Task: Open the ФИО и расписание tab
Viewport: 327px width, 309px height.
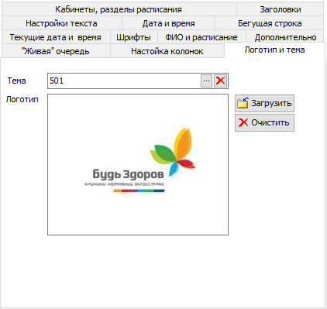Action: (x=201, y=37)
